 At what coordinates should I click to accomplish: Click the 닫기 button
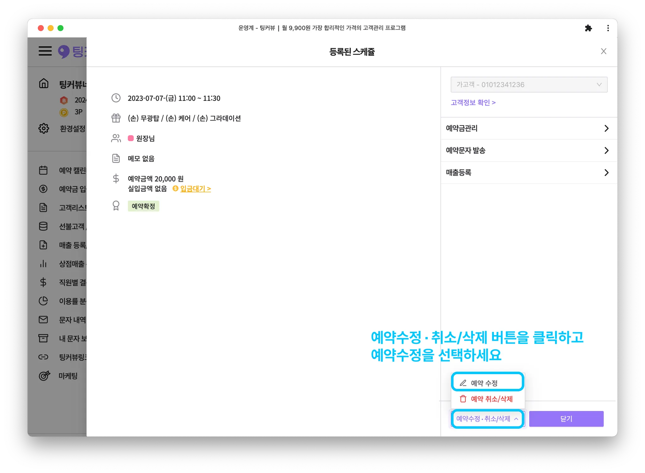point(566,419)
